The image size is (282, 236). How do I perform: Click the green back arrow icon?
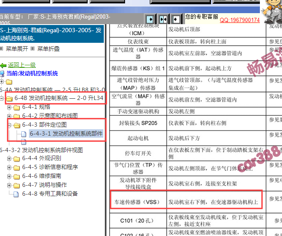[3, 66]
